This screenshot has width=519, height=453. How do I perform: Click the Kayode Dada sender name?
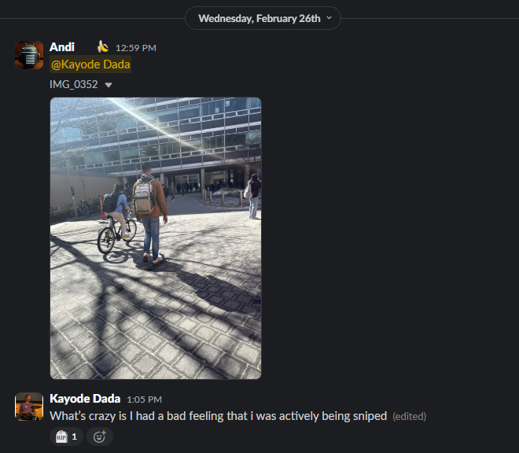pos(85,399)
